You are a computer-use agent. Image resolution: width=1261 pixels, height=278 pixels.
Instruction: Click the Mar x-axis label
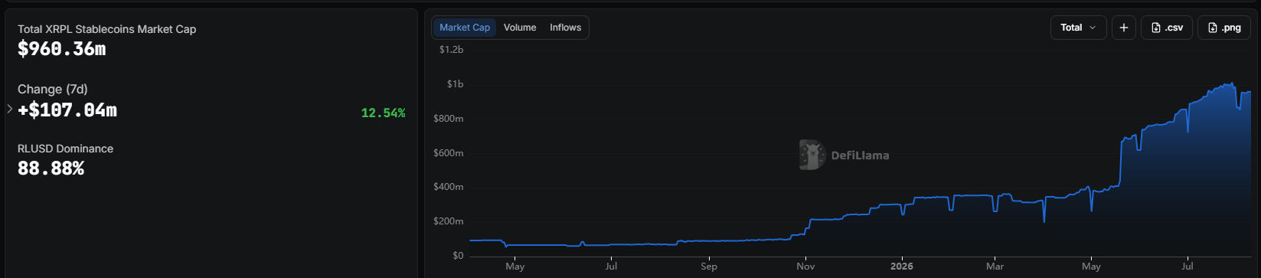point(995,267)
